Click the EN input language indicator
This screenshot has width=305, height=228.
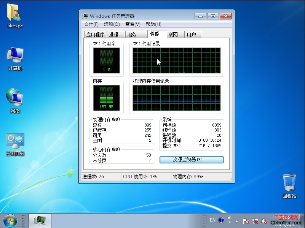click(212, 220)
